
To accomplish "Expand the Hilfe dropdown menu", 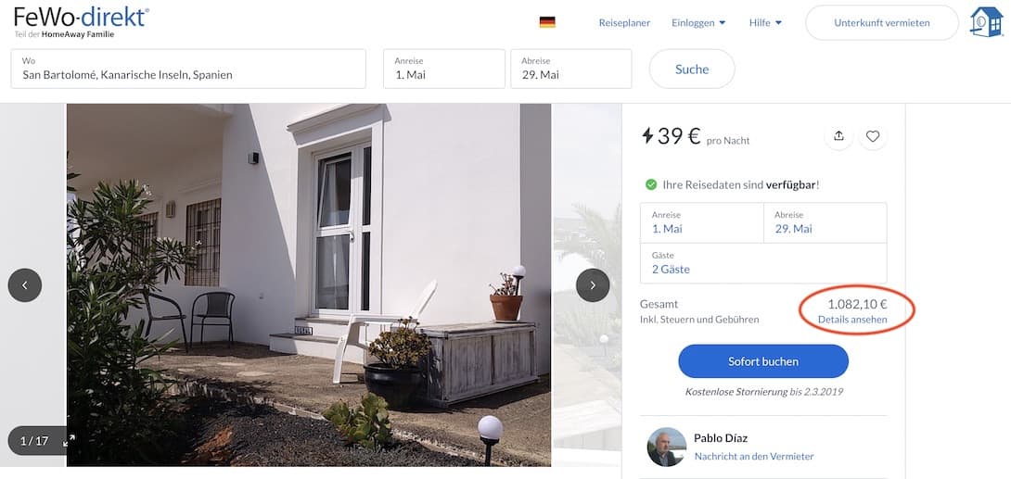I will [x=765, y=22].
